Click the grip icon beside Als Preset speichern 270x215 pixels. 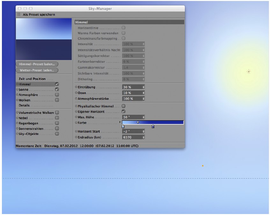pos(18,15)
